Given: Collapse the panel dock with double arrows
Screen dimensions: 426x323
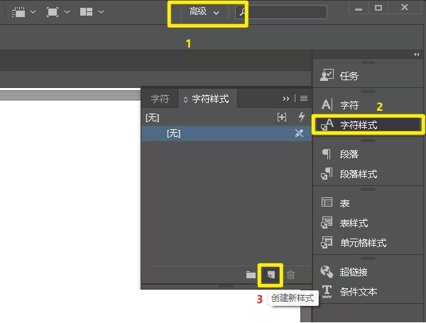Looking at the screenshot, I should 417,55.
